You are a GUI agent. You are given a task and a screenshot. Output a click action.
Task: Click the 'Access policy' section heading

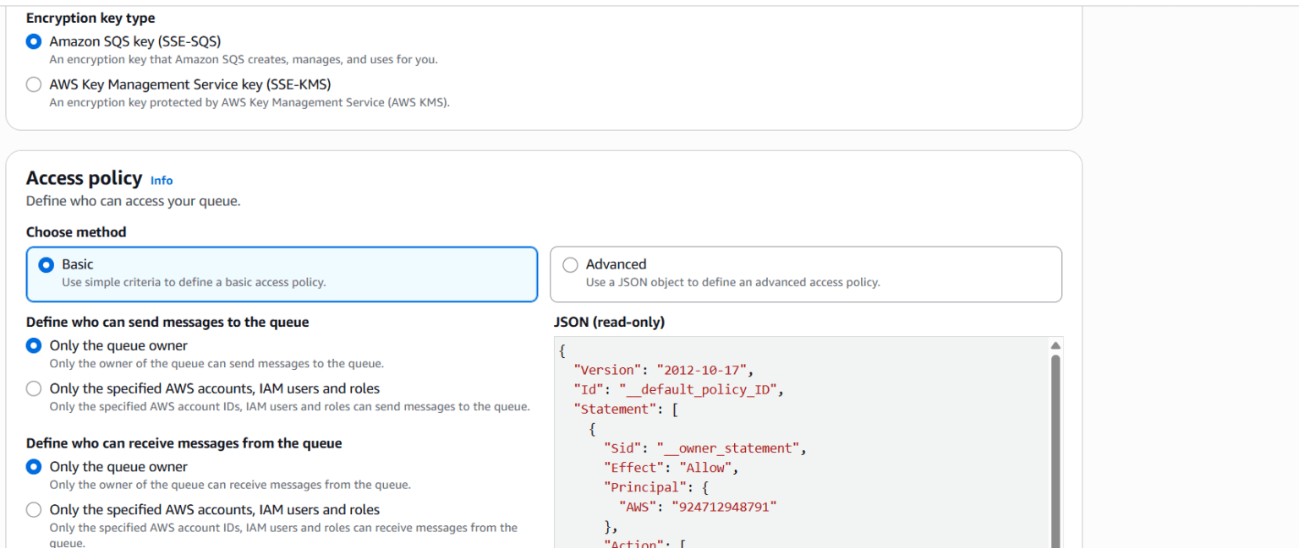click(85, 178)
